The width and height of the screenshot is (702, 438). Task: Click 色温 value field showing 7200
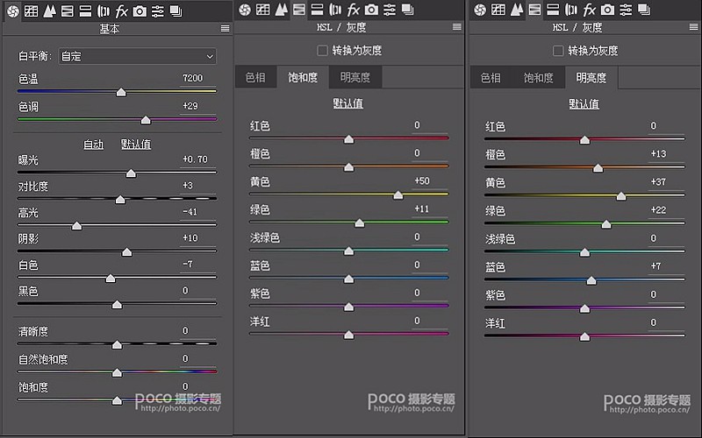[198, 78]
